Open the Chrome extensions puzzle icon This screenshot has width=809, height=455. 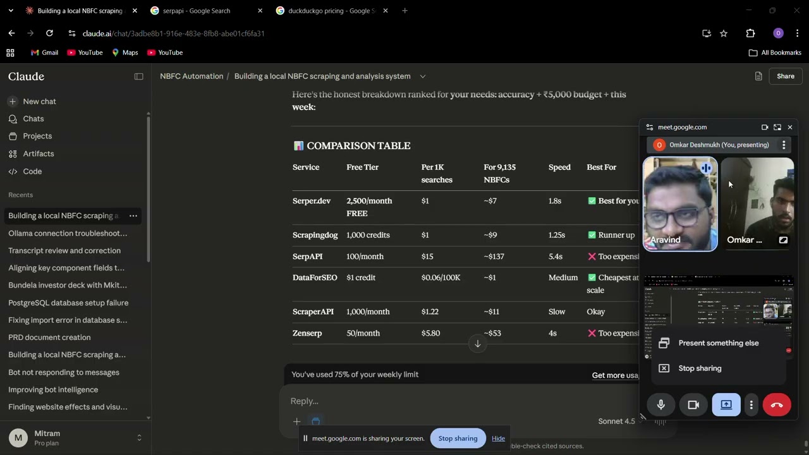750,33
